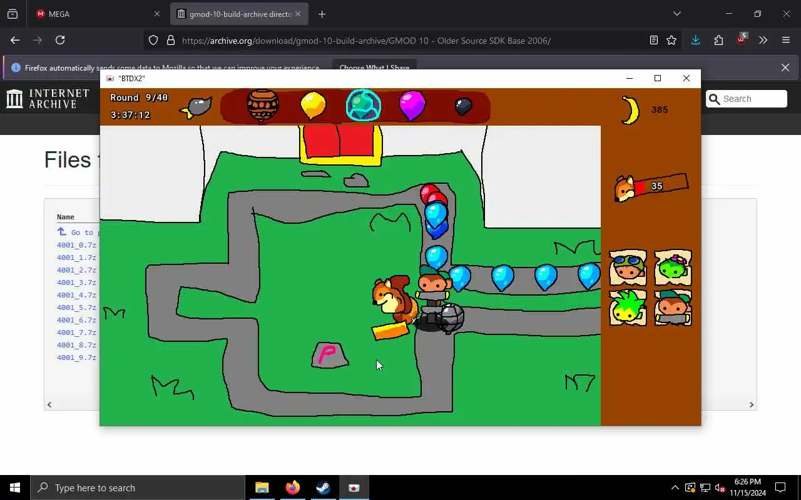Pick the small black bloon icon
Image resolution: width=801 pixels, height=500 pixels.
[x=463, y=107]
